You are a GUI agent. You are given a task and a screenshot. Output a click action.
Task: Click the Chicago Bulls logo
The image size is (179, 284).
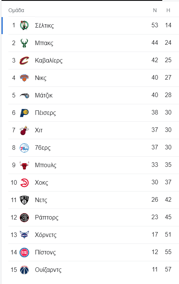(x=24, y=165)
